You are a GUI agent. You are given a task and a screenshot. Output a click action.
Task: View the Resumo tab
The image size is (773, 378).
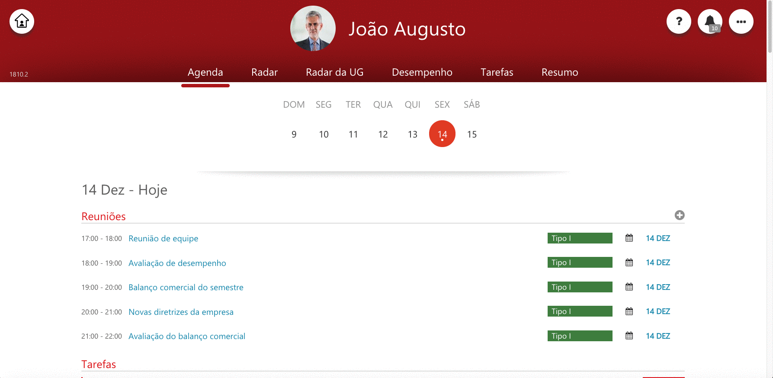point(560,72)
